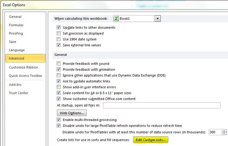Viewport: 228px width, 146px height.
Task: Select the Formulas category in sidebar
Action: (16, 25)
